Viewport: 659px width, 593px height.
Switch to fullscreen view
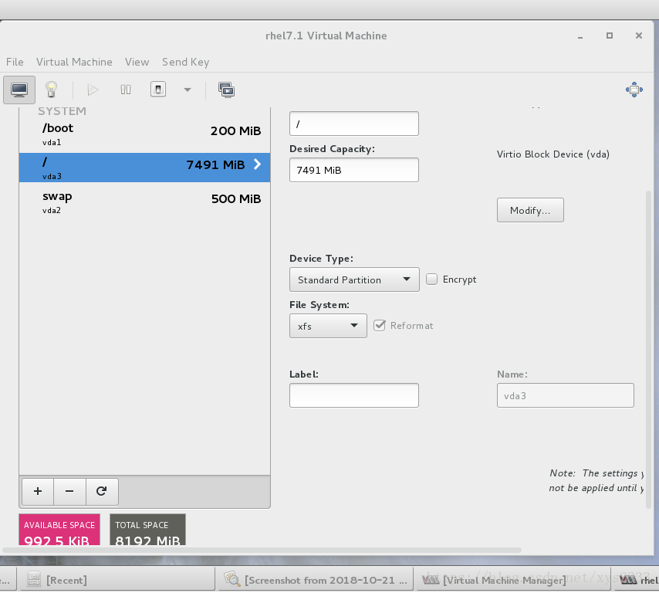634,90
